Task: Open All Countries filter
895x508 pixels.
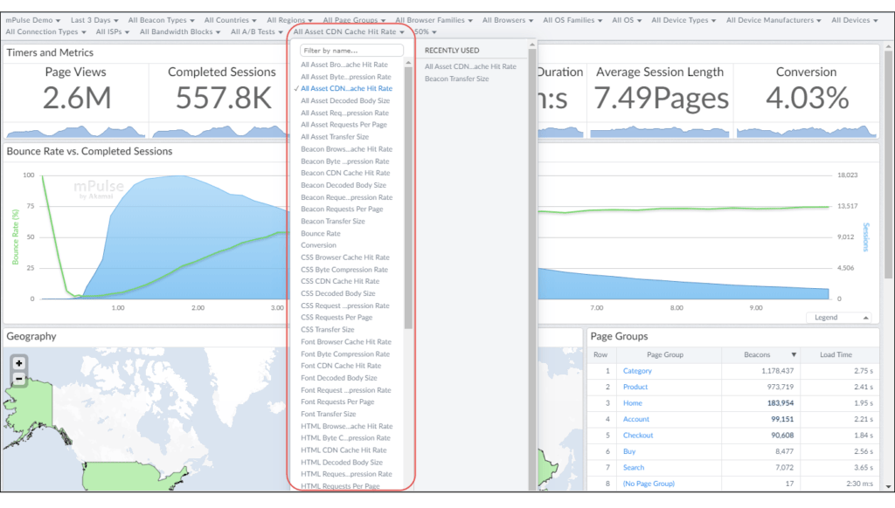Action: click(230, 20)
